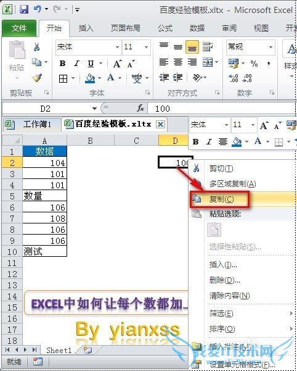Click the fx Insert Function icon
The image size is (297, 371).
tap(140, 109)
